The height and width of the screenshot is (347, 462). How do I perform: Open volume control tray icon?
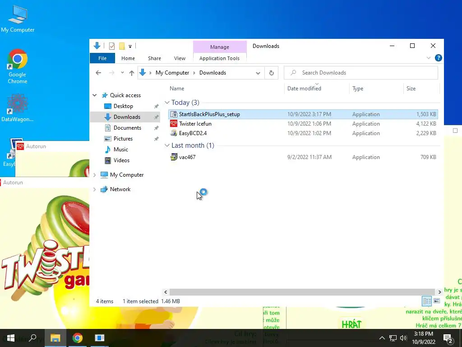(403, 338)
